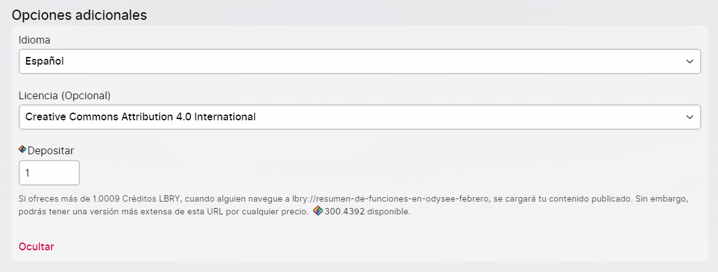The image size is (718, 272).
Task: Click the 300.4392 disponible balance text
Action: pyautogui.click(x=367, y=212)
